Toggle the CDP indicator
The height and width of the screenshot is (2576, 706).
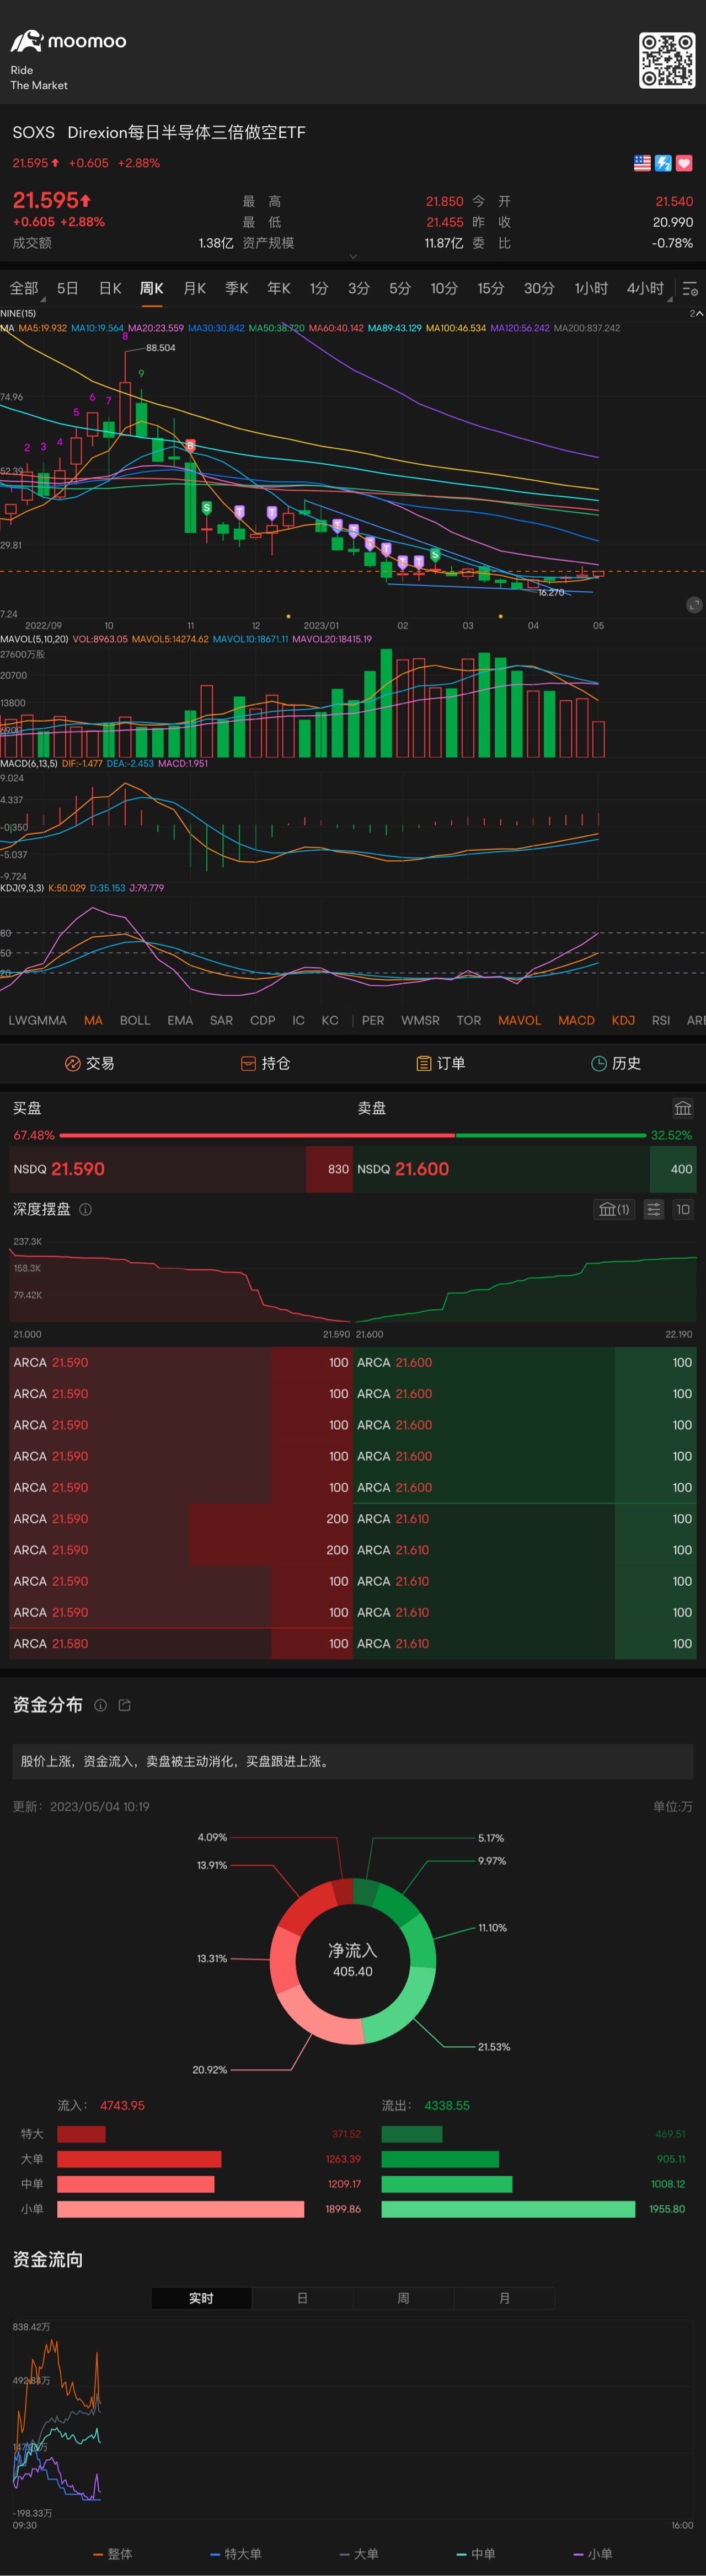click(263, 1020)
